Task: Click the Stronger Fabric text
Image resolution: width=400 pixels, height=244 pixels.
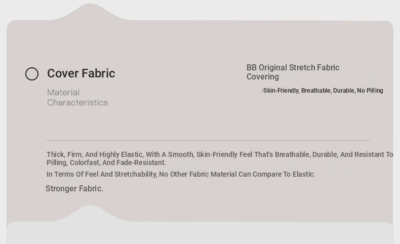Action: (x=74, y=189)
